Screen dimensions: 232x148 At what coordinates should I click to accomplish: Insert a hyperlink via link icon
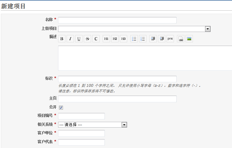point(181,39)
